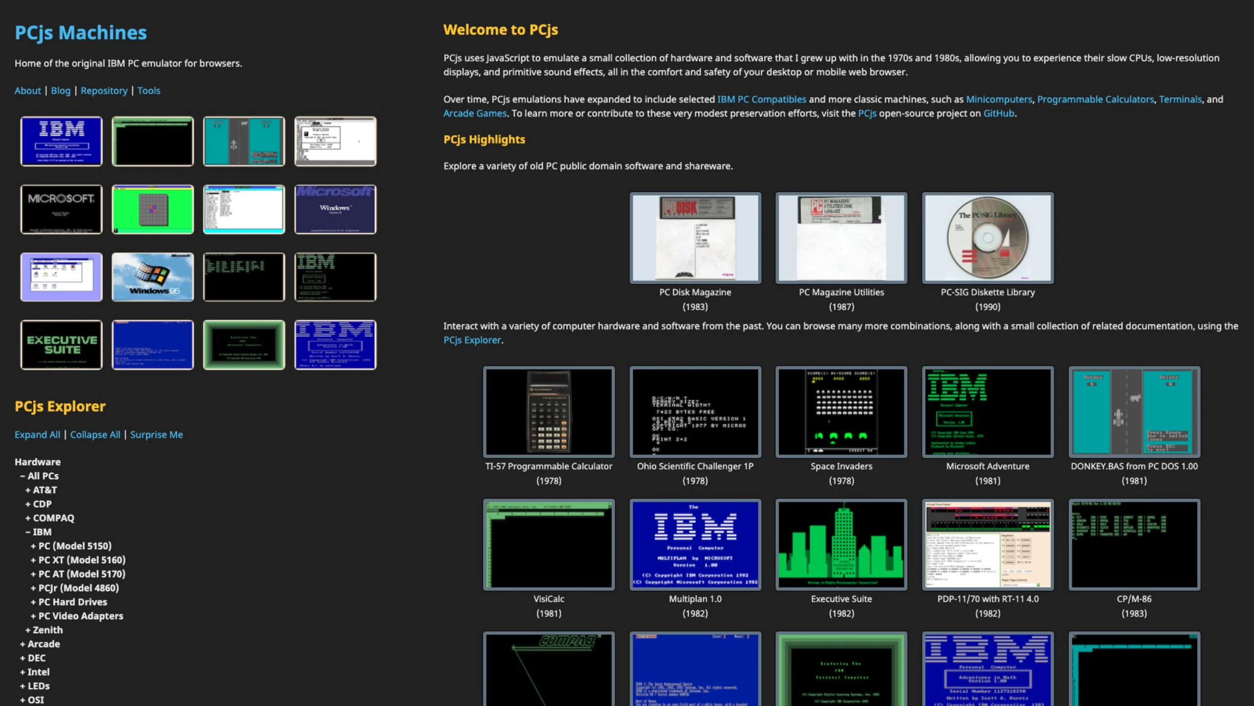Open the Microsoft Adventure (1981) thumbnail
The width and height of the screenshot is (1254, 706).
pyautogui.click(x=988, y=412)
